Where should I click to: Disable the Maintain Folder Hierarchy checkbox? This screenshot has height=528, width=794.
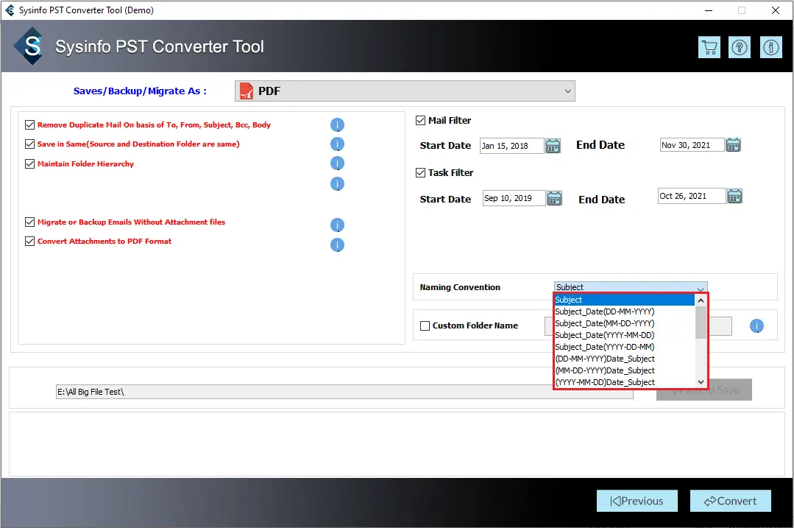click(30, 163)
